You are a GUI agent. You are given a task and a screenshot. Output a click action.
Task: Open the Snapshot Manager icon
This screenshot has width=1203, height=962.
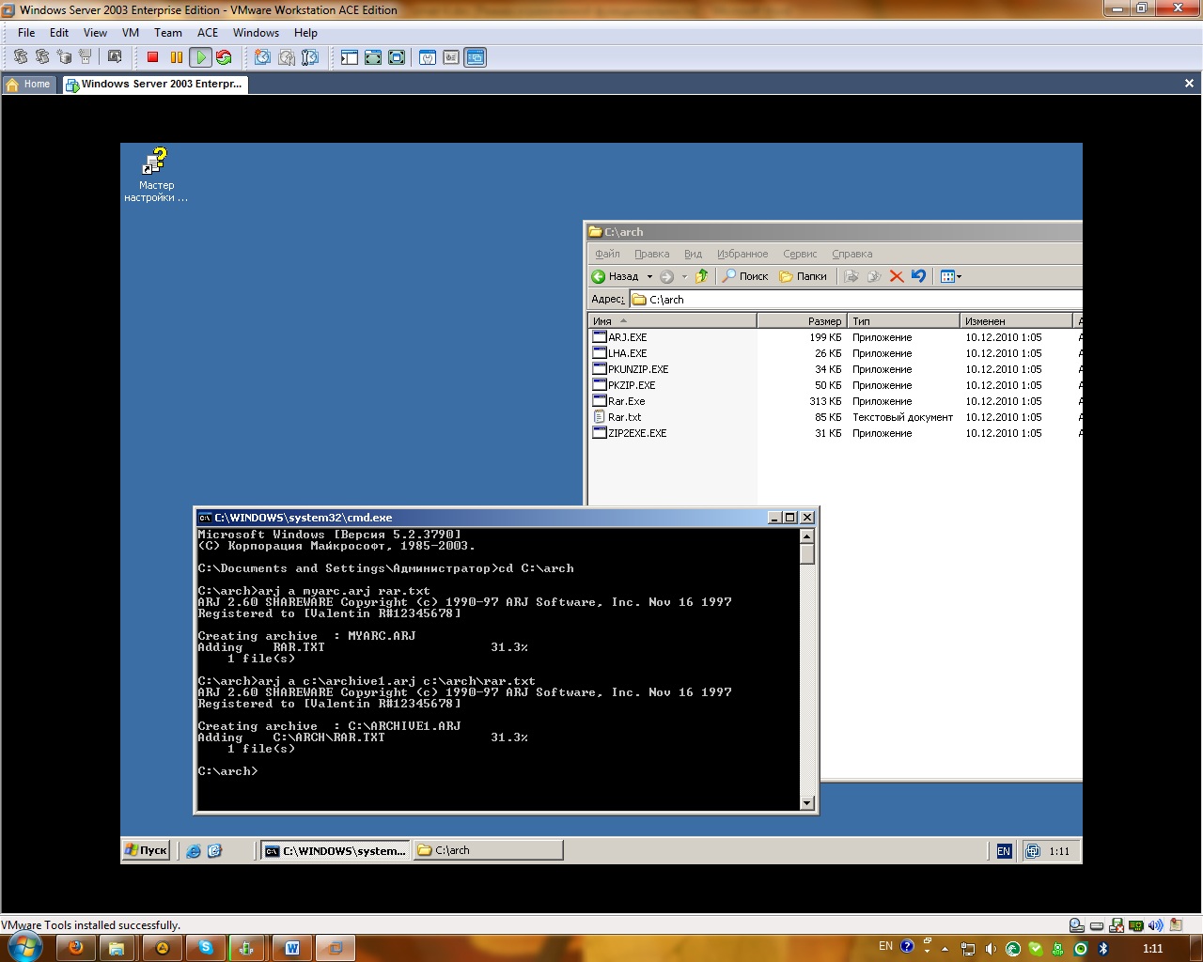[x=310, y=57]
